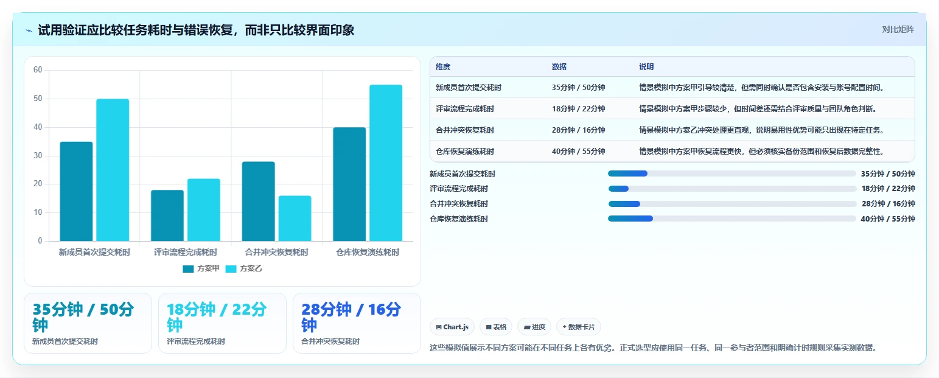Click table cell 新成员首次提交耗时
The height and width of the screenshot is (378, 939).
[x=469, y=88]
